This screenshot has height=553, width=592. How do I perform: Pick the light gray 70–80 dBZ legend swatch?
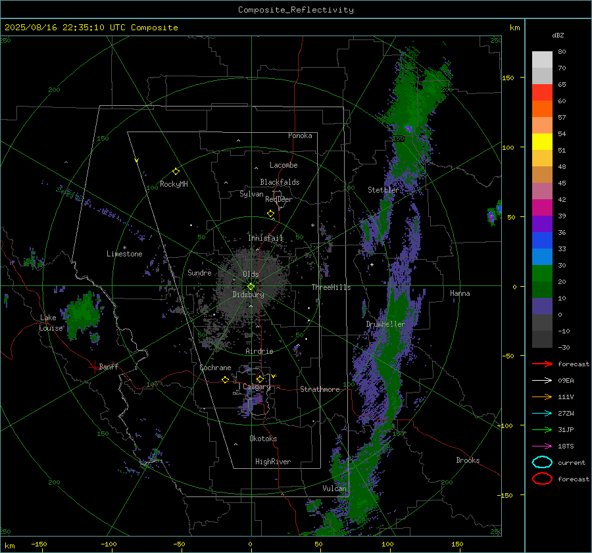(x=542, y=60)
